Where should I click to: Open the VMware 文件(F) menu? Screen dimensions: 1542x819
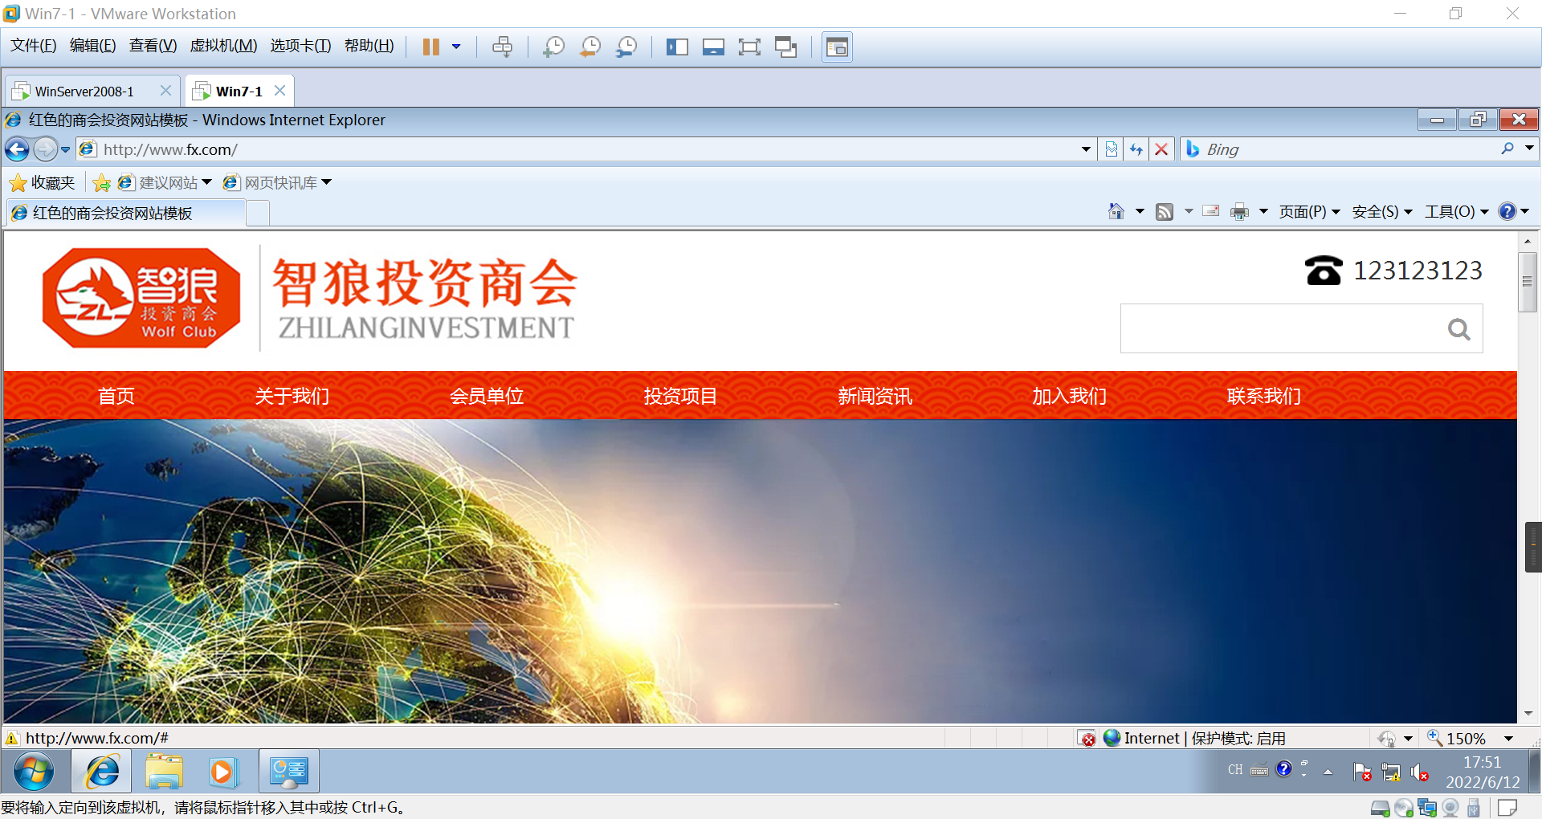click(33, 46)
